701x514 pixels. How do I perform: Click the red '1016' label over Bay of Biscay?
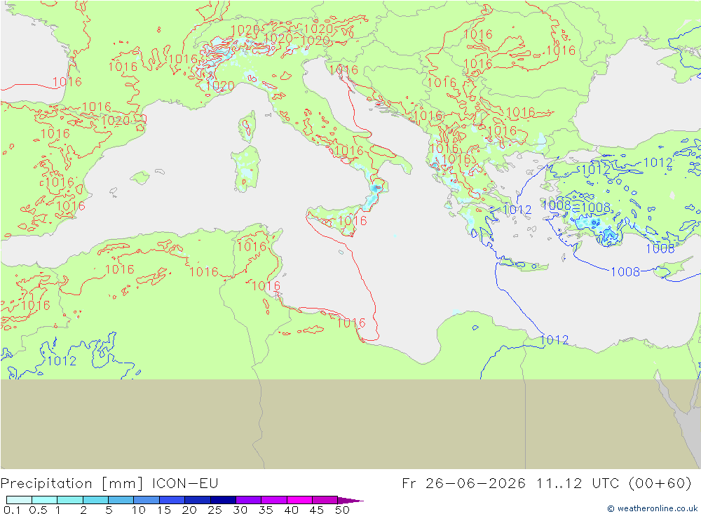pos(67,81)
